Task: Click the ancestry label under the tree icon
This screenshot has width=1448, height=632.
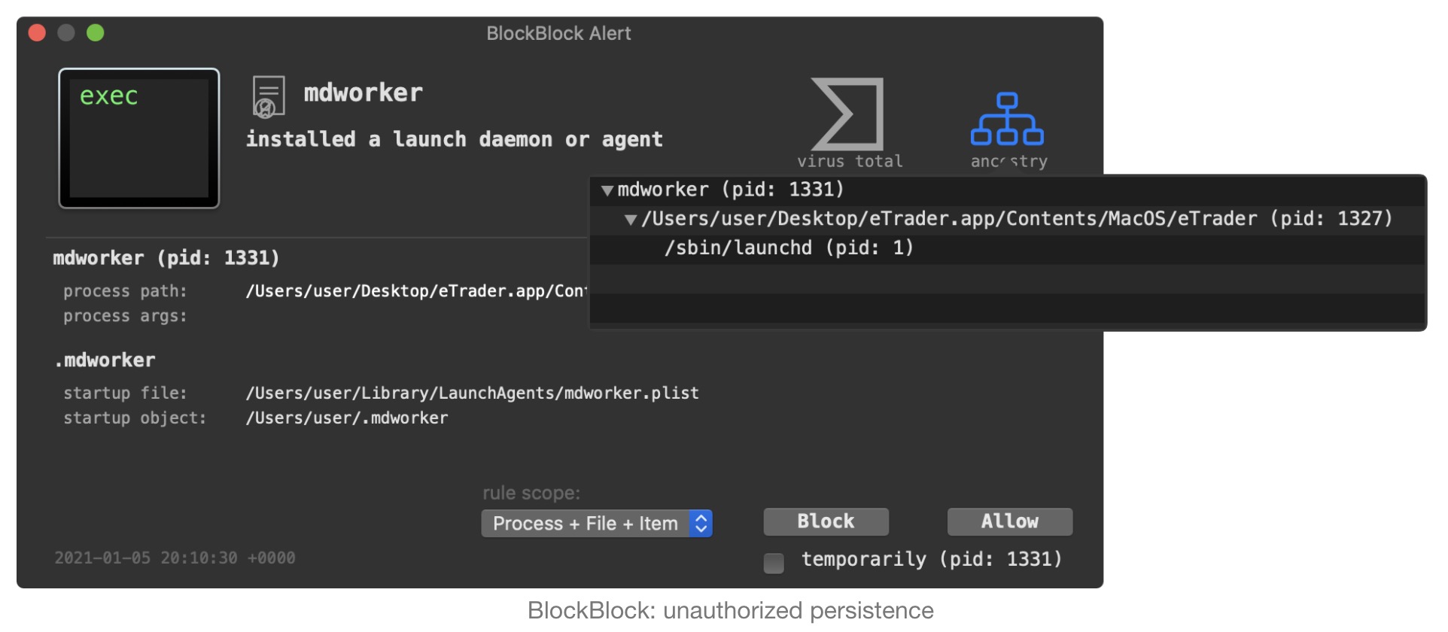Action: [1008, 161]
